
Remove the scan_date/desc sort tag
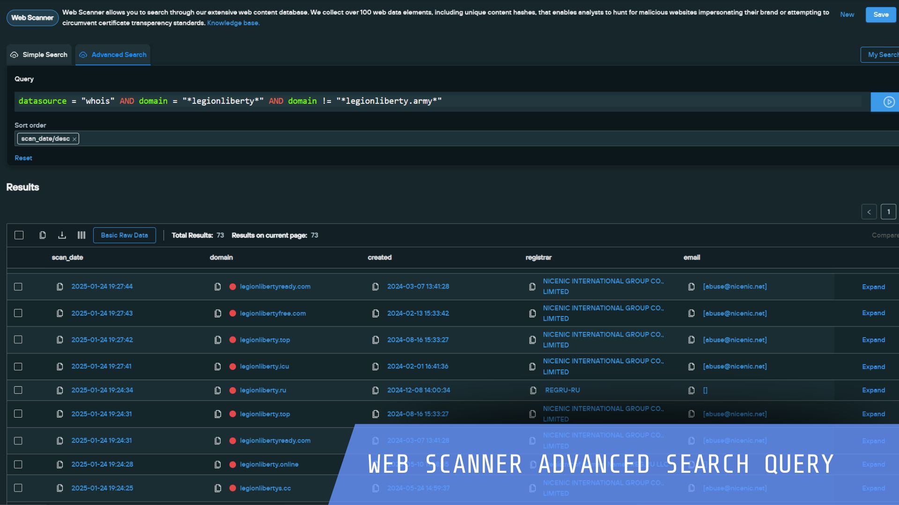74,139
